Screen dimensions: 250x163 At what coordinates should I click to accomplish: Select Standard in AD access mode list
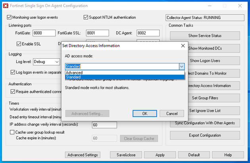(125, 77)
